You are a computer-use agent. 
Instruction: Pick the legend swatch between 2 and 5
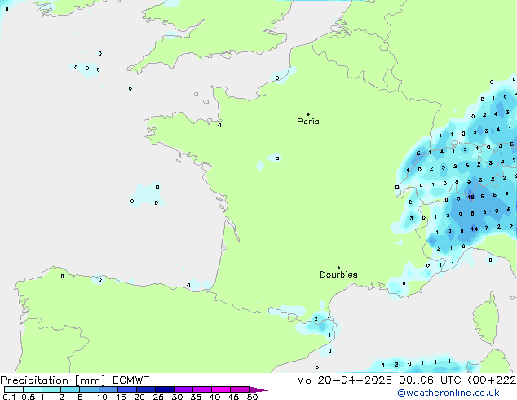(71, 390)
